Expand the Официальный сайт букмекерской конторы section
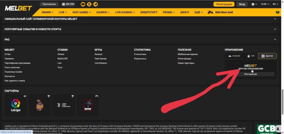The width and height of the screenshot is (284, 134). (x=141, y=19)
